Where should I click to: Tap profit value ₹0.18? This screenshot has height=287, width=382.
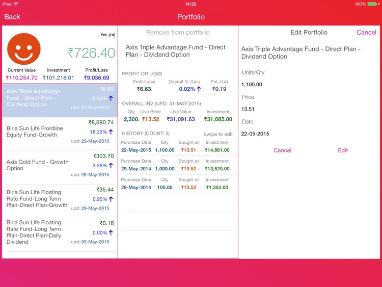(x=106, y=223)
